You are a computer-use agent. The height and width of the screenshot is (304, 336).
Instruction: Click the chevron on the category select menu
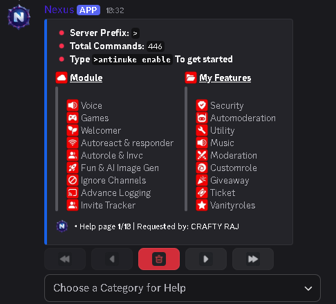point(308,288)
